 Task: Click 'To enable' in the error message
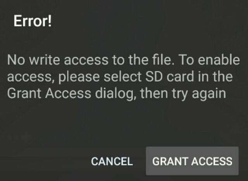[x=210, y=60]
